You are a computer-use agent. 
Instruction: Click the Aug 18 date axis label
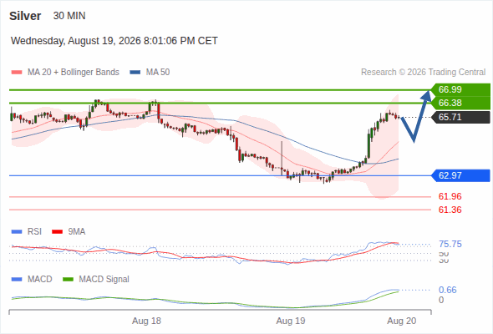point(146,321)
